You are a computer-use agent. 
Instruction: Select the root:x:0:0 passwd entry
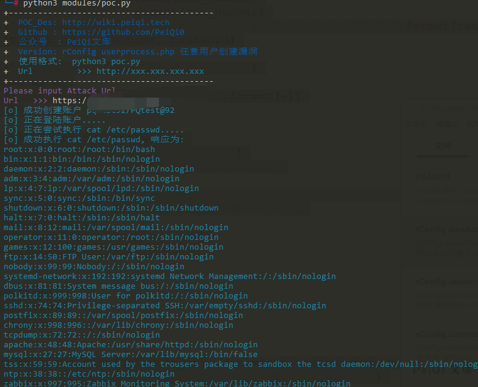79,150
